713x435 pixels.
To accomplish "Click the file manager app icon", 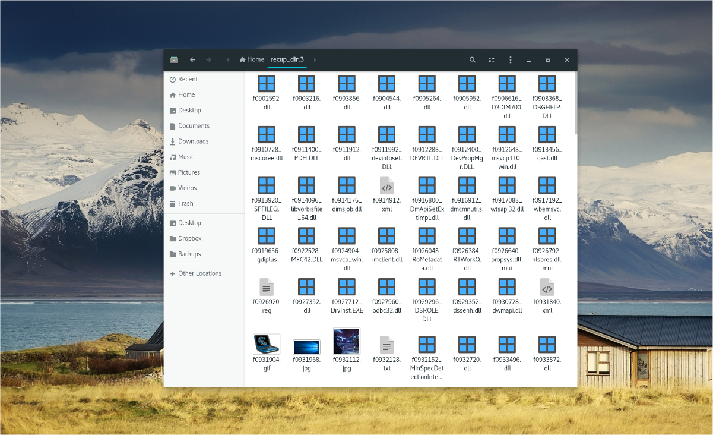I will coord(174,60).
